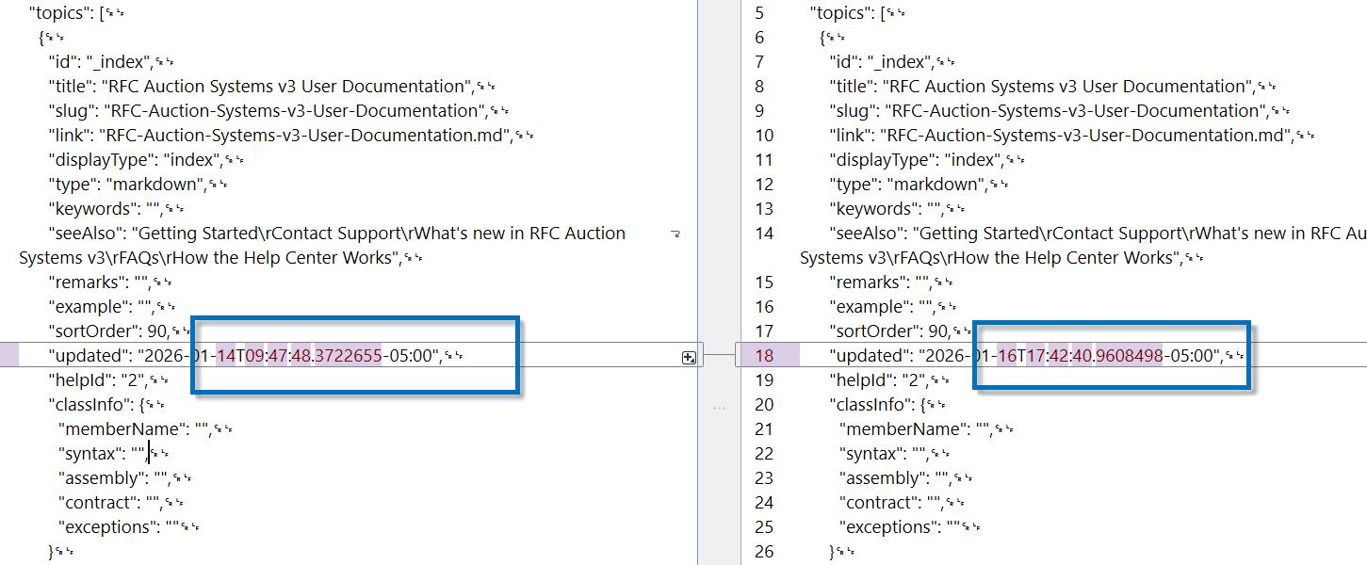Click the three-dot splitter grip between panes
The image size is (1367, 565).
click(720, 408)
